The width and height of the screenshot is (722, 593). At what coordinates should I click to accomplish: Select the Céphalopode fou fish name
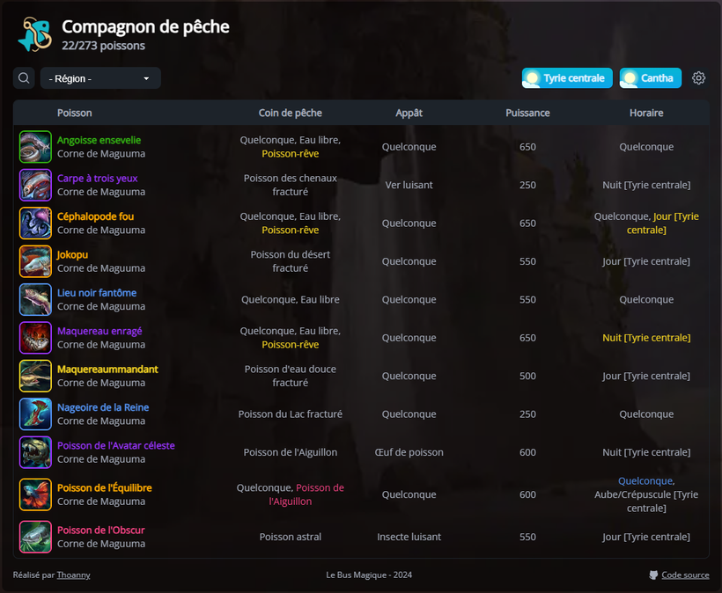click(x=95, y=216)
